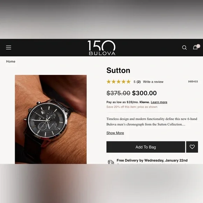
Task: Click the fifth gold rating star
Action: (128, 82)
